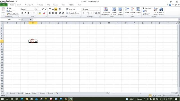This screenshot has height=101, width=180.
Task: Open Cell Styles gallery
Action: [120, 11]
